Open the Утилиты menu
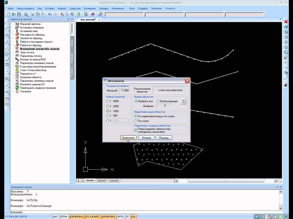Screen dimensions: 293x219 (170, 9)
